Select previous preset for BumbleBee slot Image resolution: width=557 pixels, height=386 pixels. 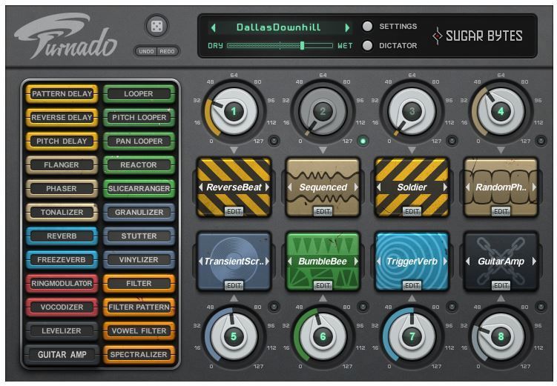[x=290, y=261]
